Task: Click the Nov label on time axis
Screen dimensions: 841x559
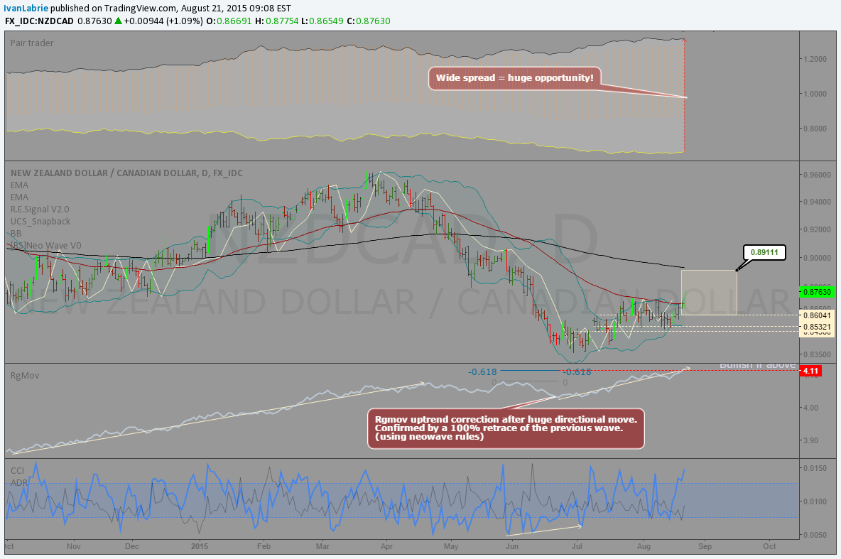Action: coord(73,546)
